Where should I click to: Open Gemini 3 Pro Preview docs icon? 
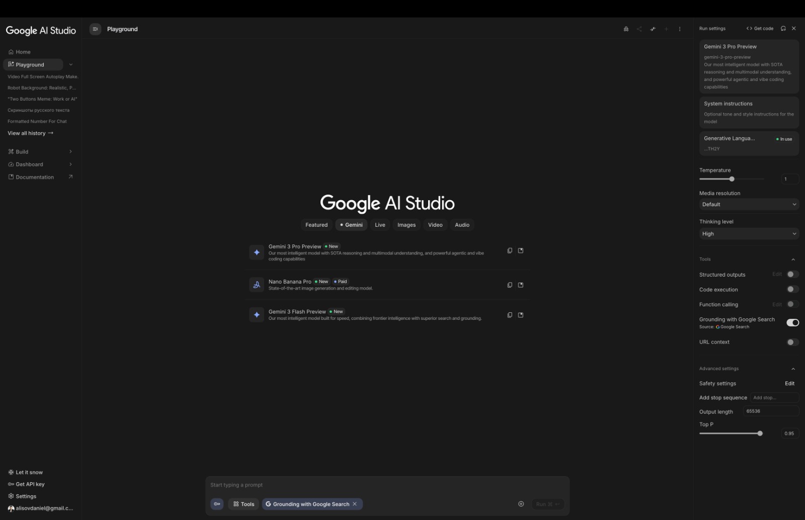click(x=521, y=250)
